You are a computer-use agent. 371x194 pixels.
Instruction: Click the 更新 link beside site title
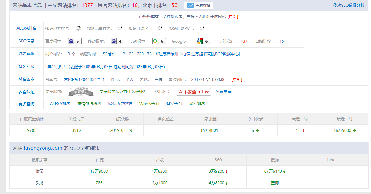[x=233, y=17]
